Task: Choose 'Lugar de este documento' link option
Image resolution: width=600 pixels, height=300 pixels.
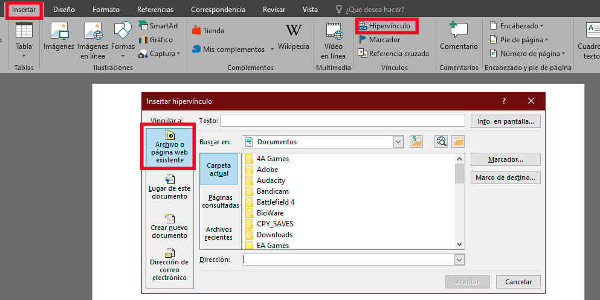Action: coord(169,187)
